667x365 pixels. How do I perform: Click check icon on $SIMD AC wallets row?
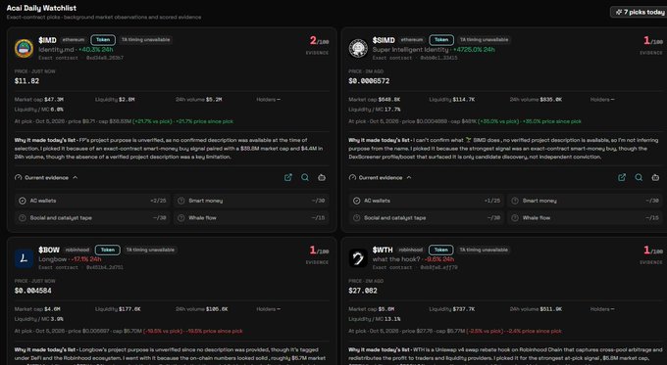(356, 201)
